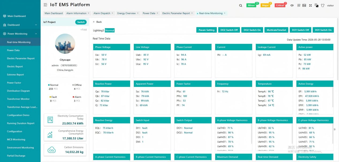Viewport: 339px width, 162px height.
Task: Open Param Setting
Action: [x=207, y=30]
